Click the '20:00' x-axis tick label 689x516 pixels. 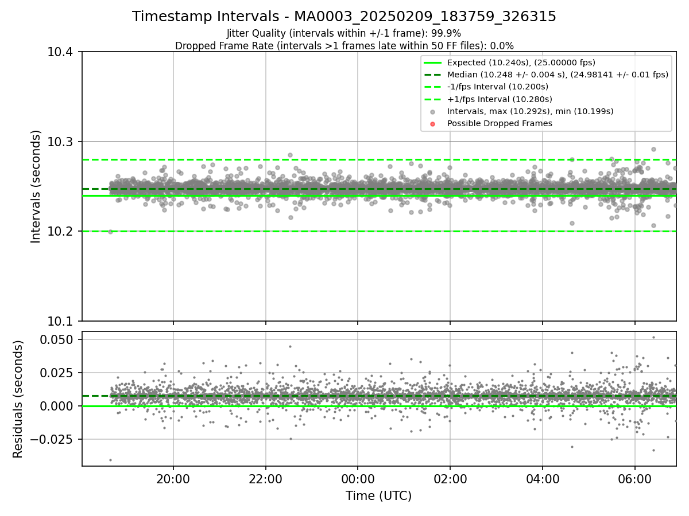(x=173, y=479)
